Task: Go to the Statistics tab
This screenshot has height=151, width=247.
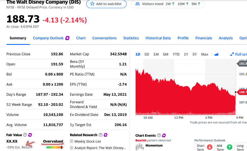Action: (x=131, y=38)
